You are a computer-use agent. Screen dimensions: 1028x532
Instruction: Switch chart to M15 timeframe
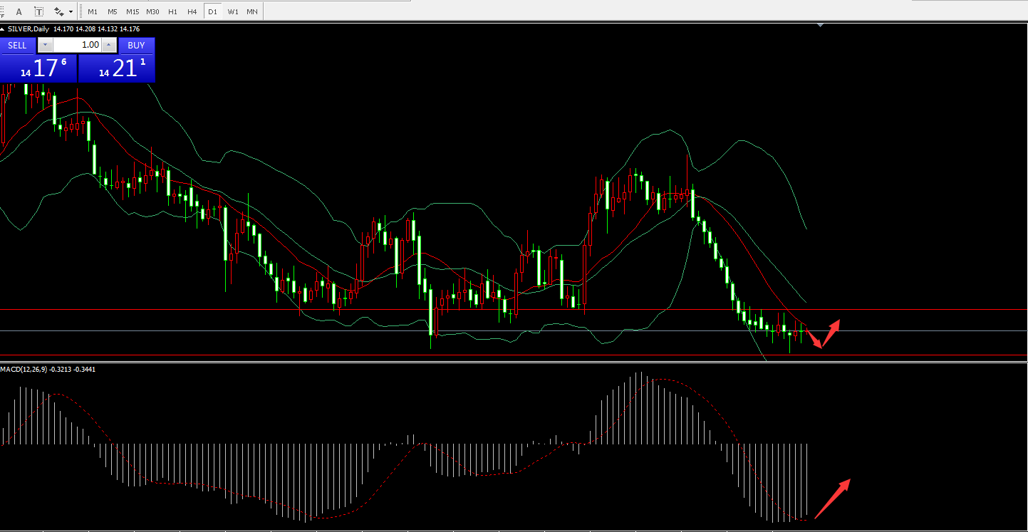coord(133,11)
